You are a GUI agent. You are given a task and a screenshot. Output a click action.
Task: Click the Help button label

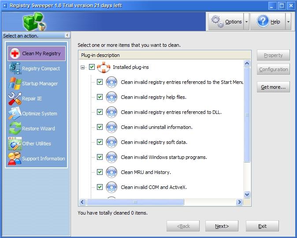[275, 22]
